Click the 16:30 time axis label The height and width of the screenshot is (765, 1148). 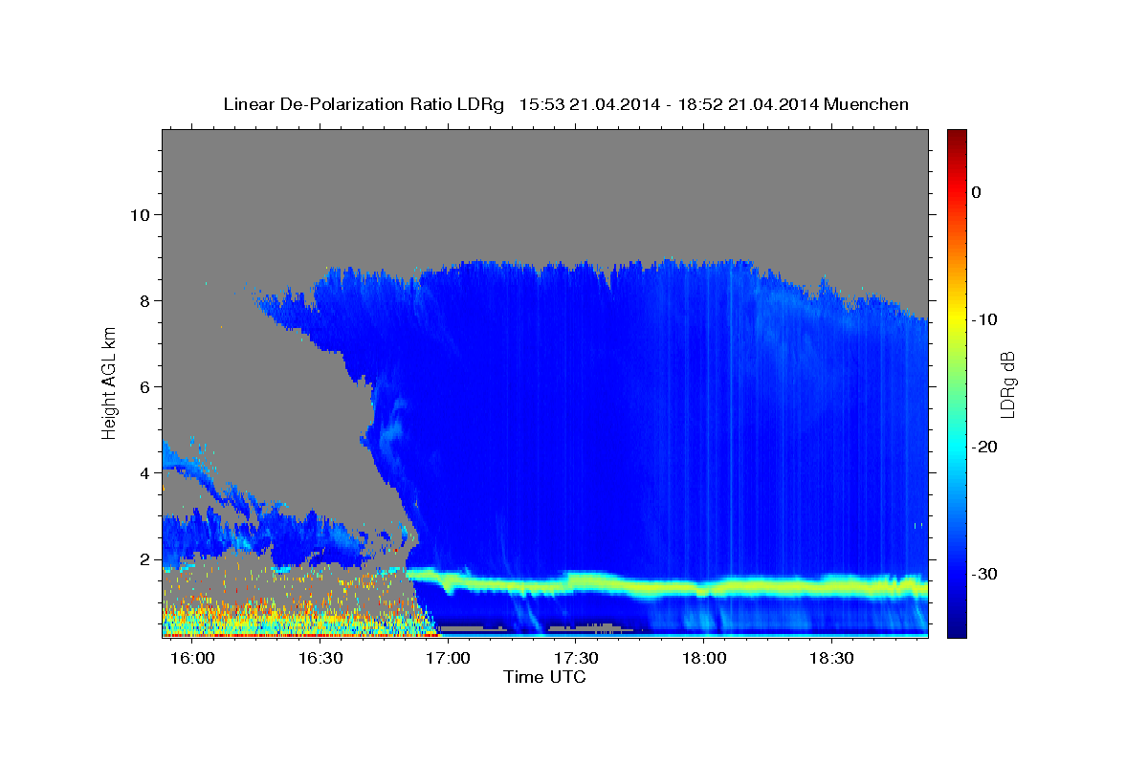(320, 658)
